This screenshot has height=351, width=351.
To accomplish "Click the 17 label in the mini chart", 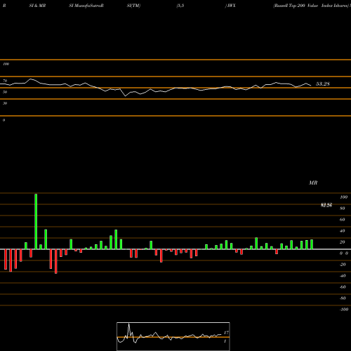I will tap(226, 333).
